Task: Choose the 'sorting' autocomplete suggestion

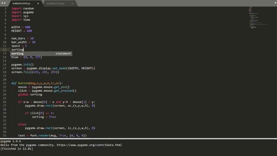Action: pos(41,54)
